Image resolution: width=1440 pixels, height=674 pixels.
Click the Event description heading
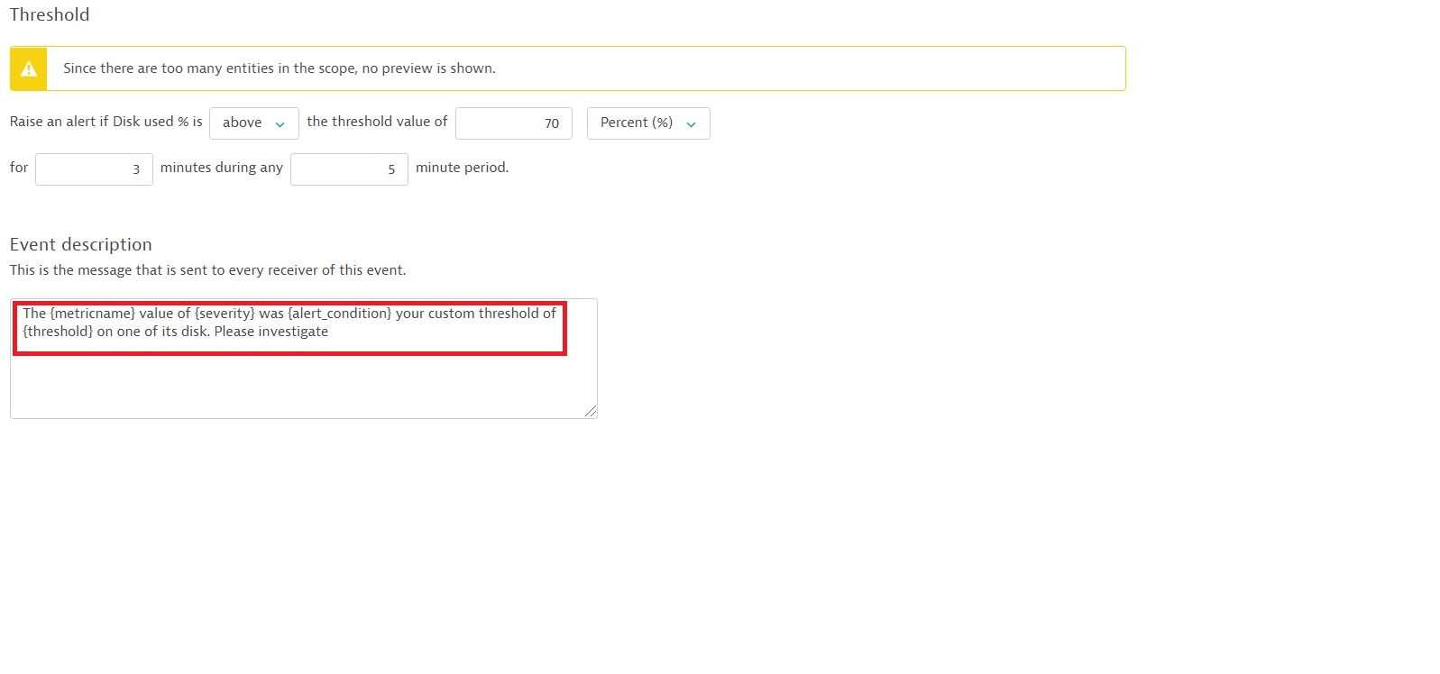(x=81, y=245)
